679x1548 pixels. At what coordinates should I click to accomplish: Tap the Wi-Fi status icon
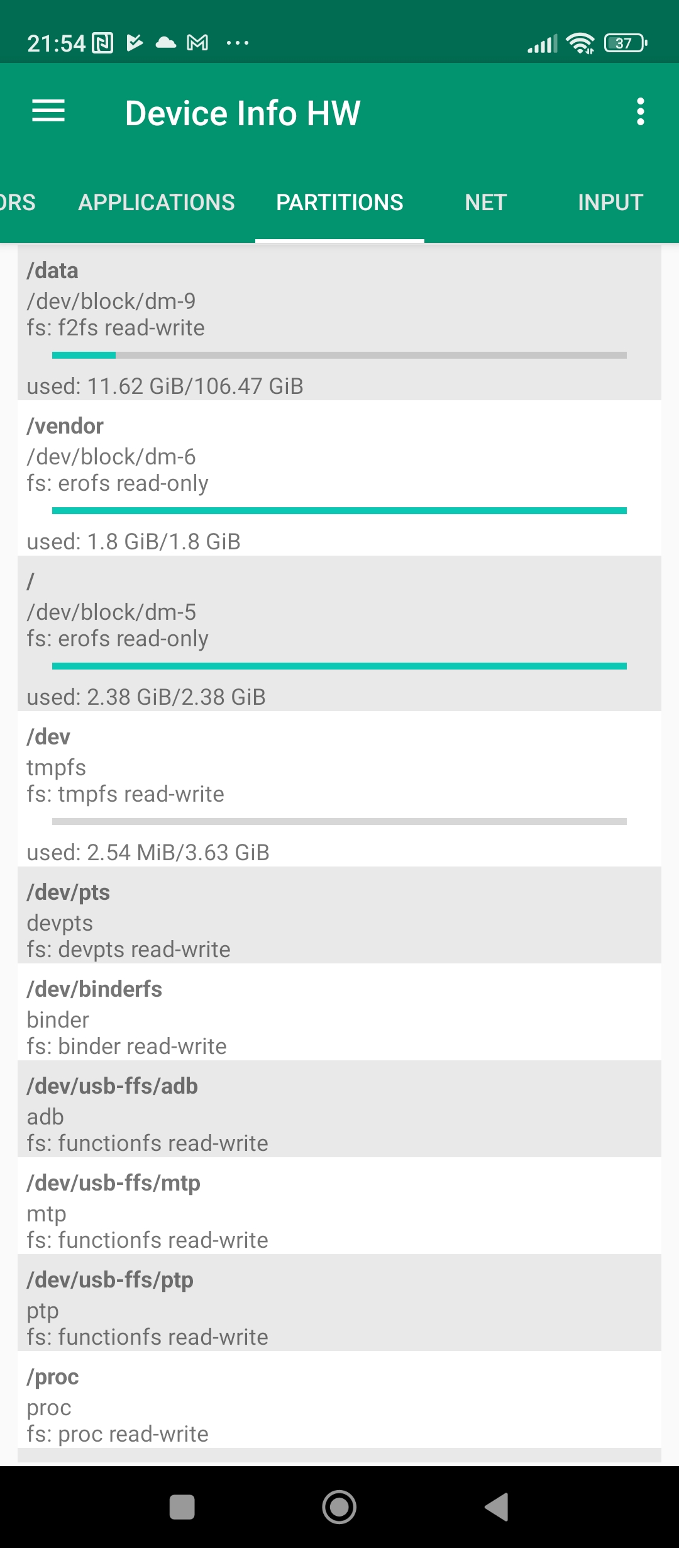tap(580, 43)
